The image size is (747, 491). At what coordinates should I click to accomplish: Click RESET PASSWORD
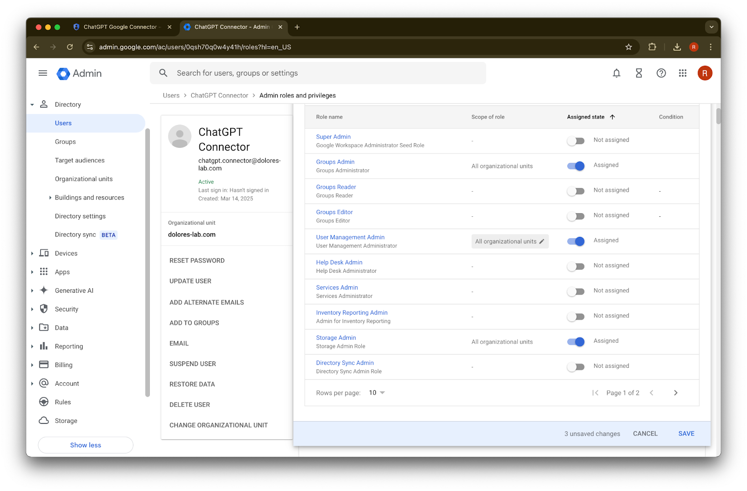[197, 261]
